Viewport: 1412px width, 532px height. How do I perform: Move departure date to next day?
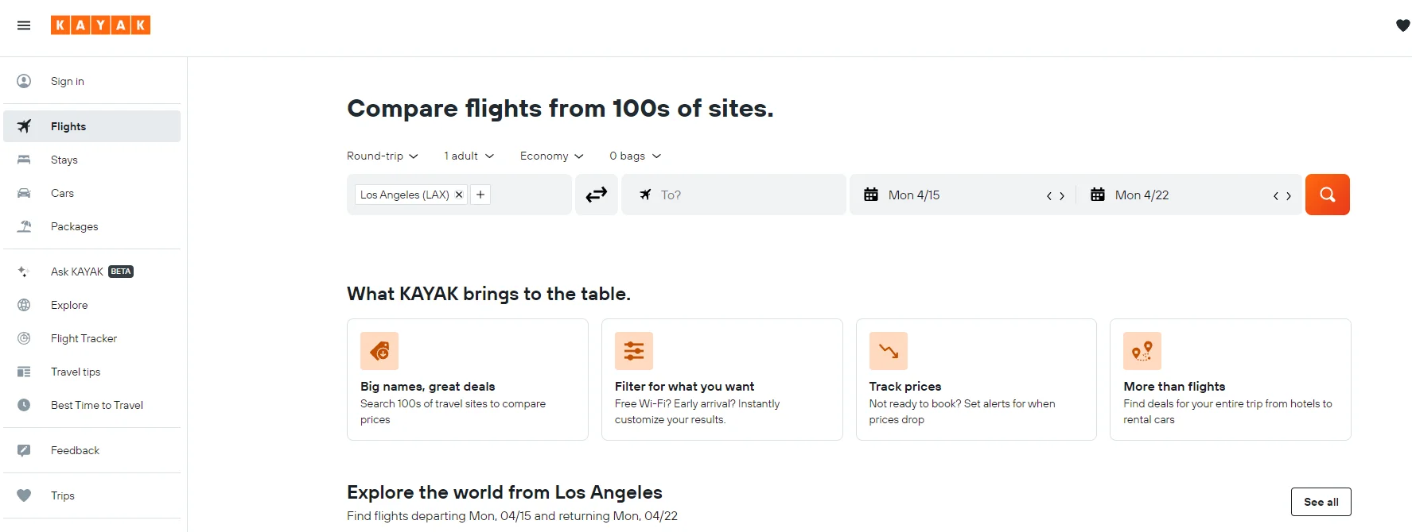[x=1062, y=195]
